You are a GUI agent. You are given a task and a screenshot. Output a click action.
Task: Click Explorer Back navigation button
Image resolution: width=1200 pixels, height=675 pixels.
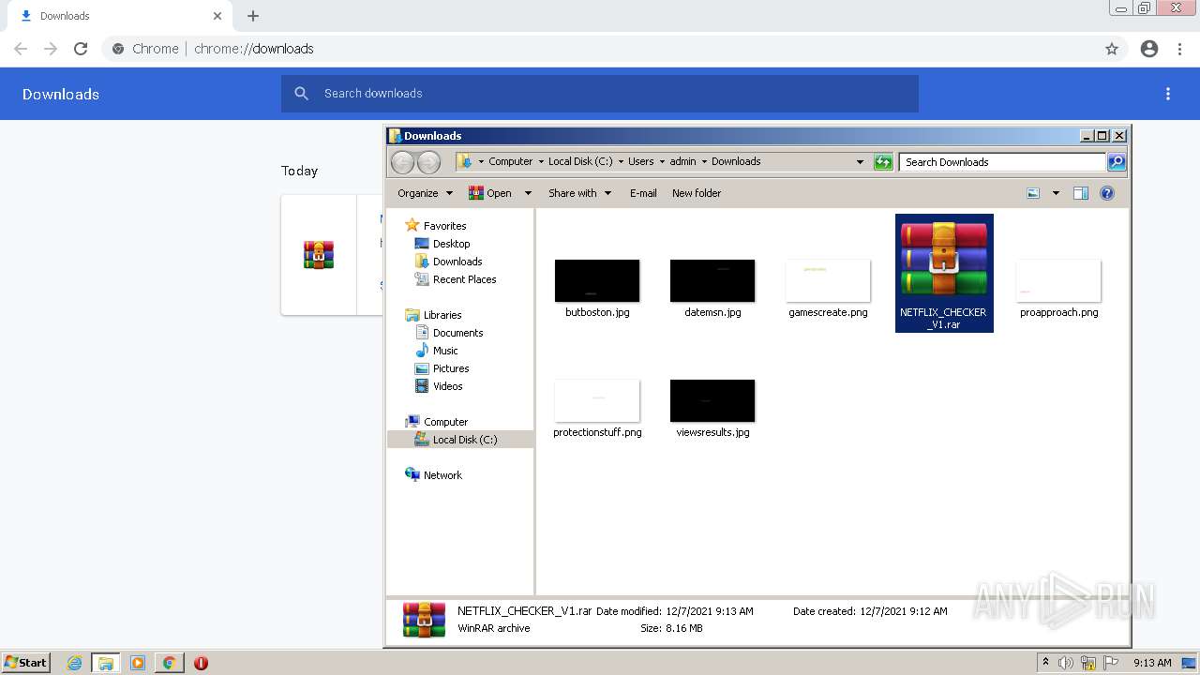402,162
